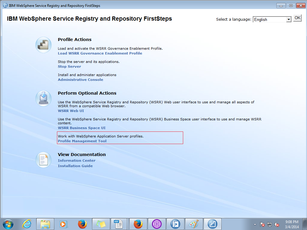This screenshot has height=230, width=307.
Task: Close the FirstSteps window
Action: click(x=301, y=5)
